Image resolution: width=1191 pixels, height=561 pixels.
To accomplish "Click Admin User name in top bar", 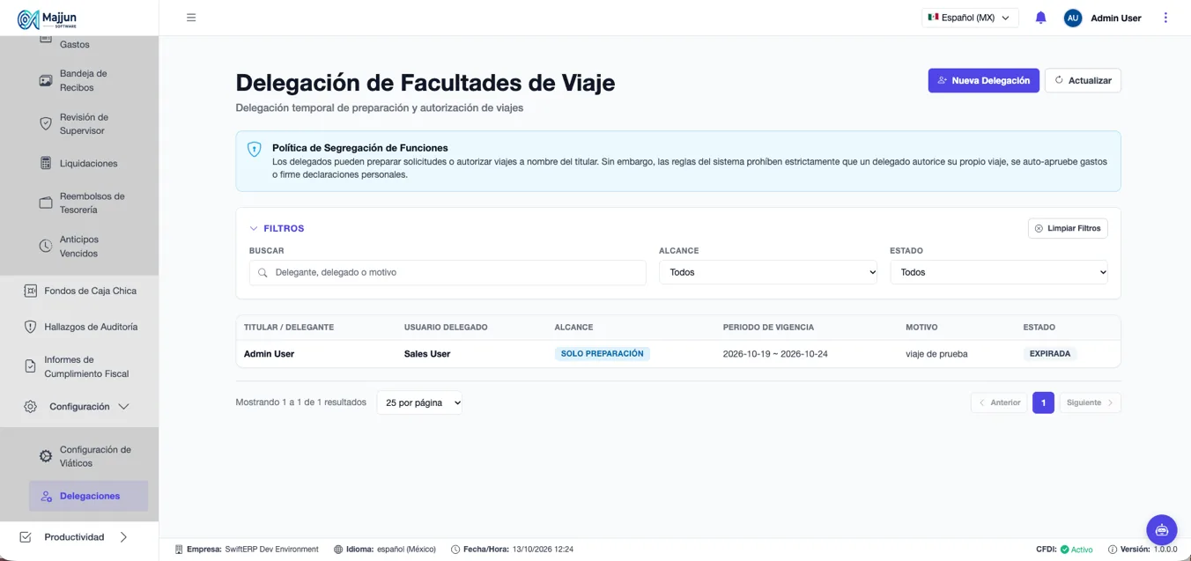I will tap(1116, 18).
